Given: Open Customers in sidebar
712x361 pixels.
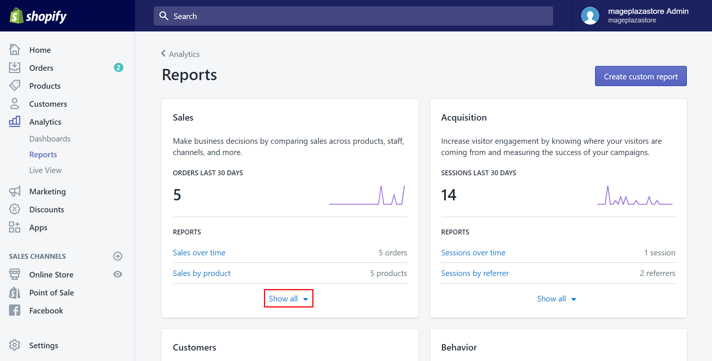Looking at the screenshot, I should click(48, 104).
